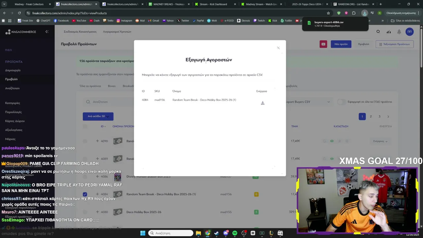Screen dimensions: 423x238
Task: Open the ChatGPT bookmark
Action: point(43,20)
